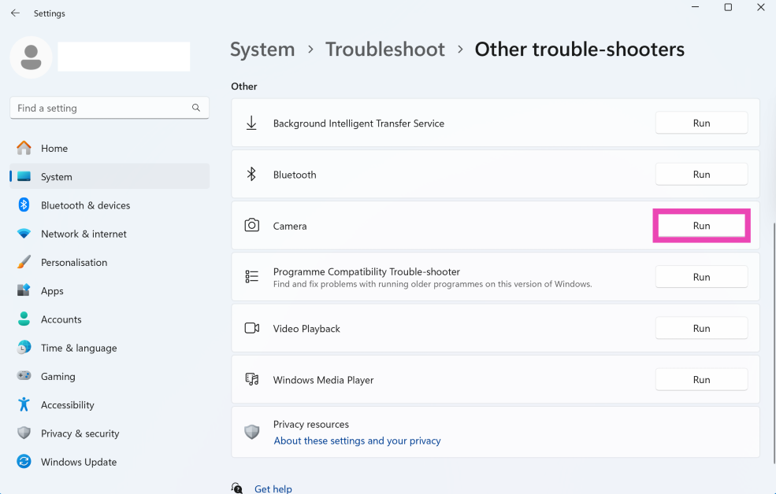Open Home from the sidebar
Screen dimensions: 776x494
(x=54, y=148)
